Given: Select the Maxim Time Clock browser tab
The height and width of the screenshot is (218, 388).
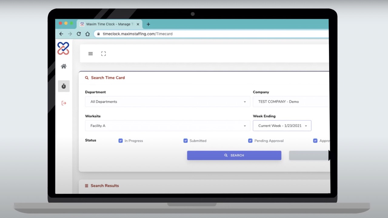Looking at the screenshot, I should 109,24.
